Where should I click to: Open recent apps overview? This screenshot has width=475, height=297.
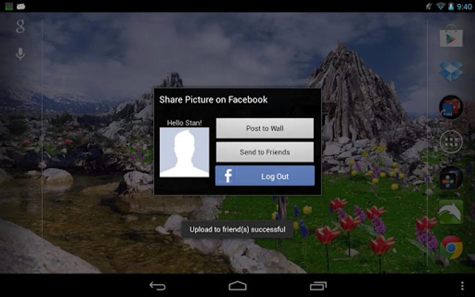(318, 286)
